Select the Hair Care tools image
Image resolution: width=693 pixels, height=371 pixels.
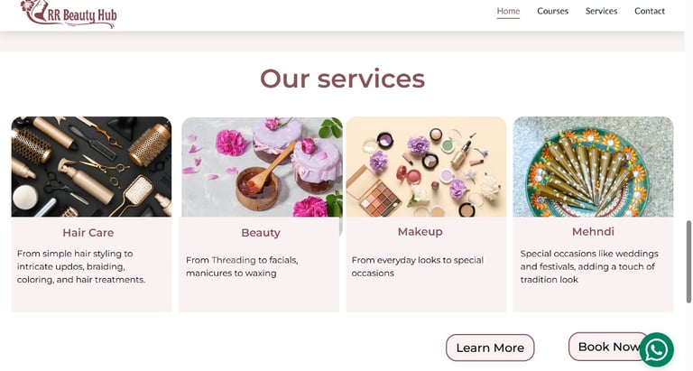point(91,167)
